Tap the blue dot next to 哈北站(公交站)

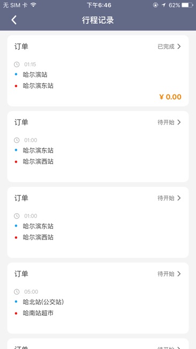click(x=16, y=302)
